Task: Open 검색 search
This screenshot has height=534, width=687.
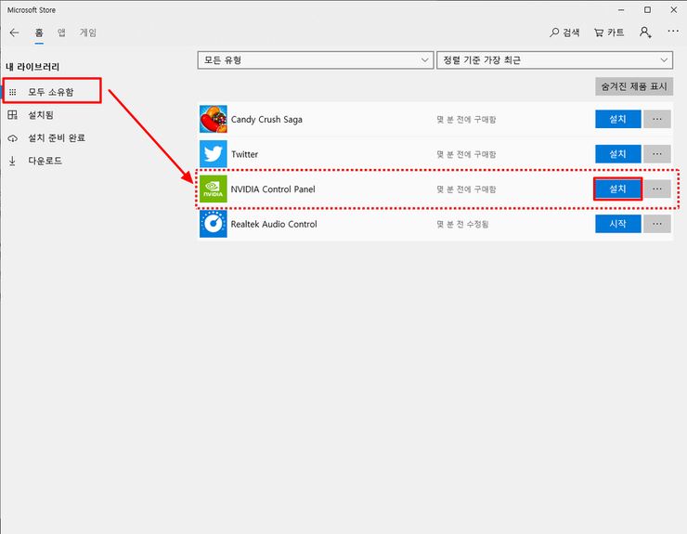Action: pyautogui.click(x=564, y=33)
